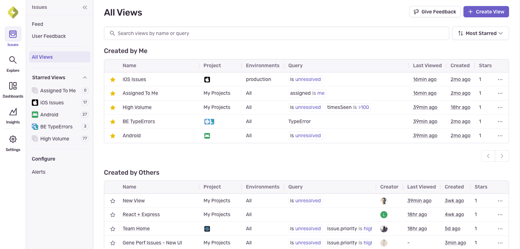The height and width of the screenshot is (249, 520).
Task: Open the Android starred view in sidebar
Action: [49, 115]
